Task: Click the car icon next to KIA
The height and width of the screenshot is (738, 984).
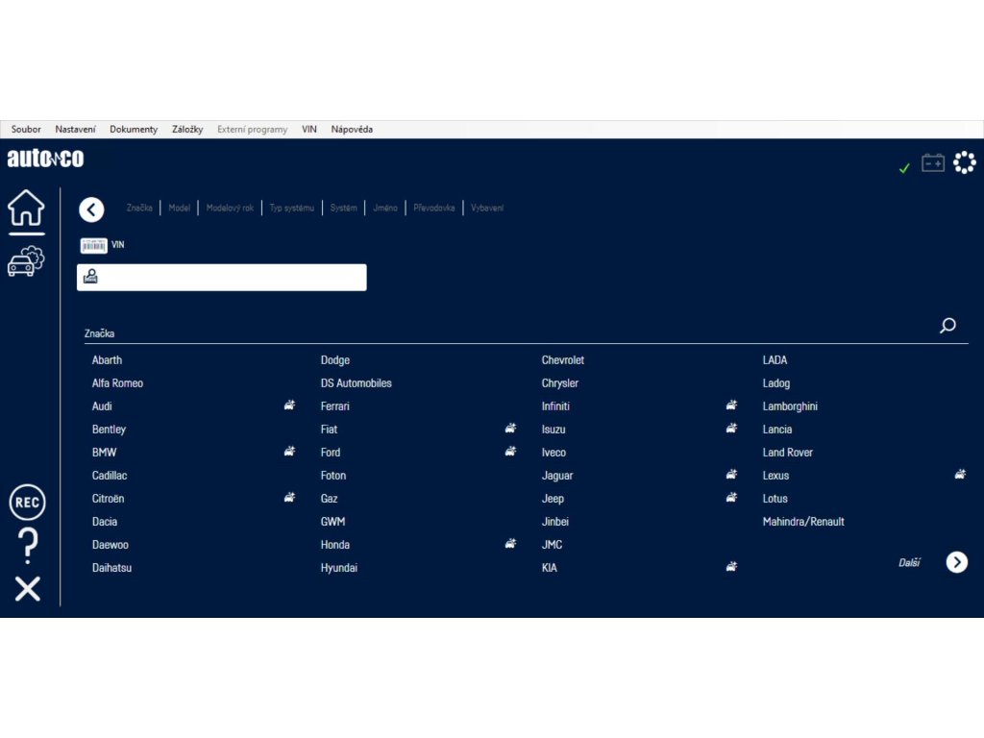Action: 731,567
